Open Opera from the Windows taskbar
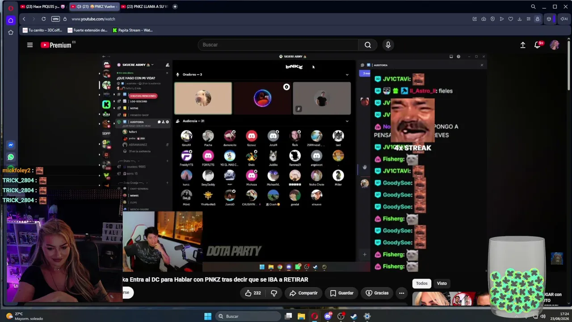The image size is (572, 322). coord(315,316)
